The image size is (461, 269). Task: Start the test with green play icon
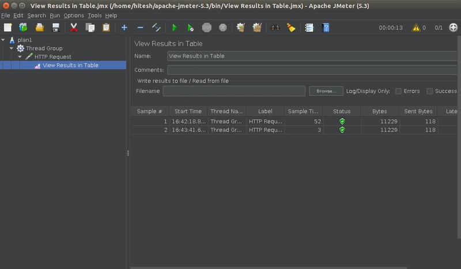[175, 28]
